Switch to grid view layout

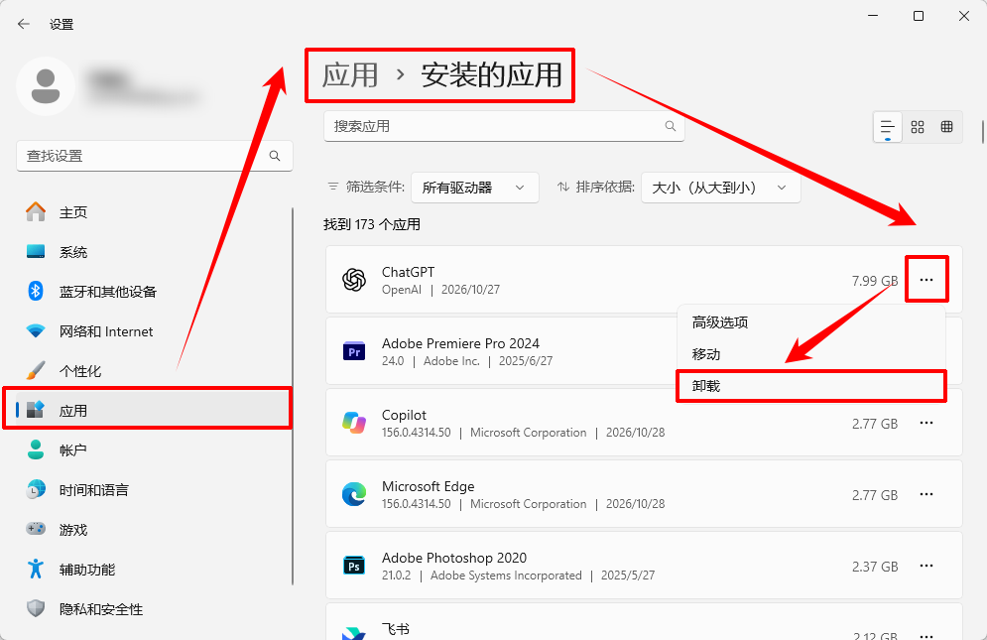click(x=918, y=127)
